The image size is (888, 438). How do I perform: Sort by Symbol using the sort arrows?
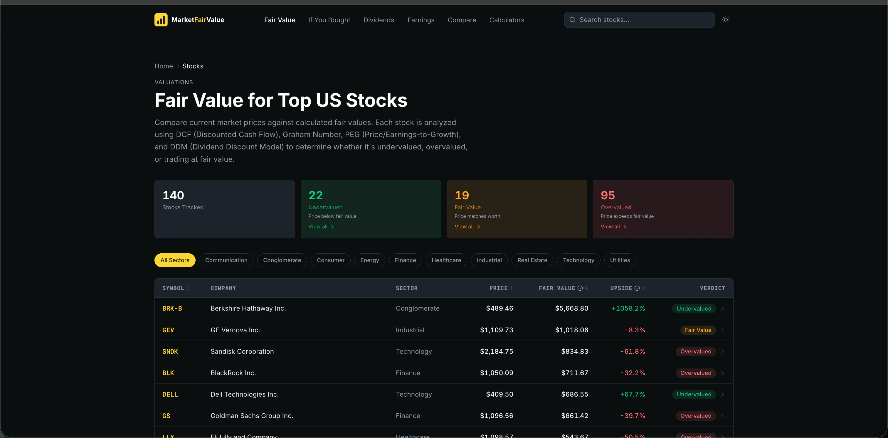(188, 288)
